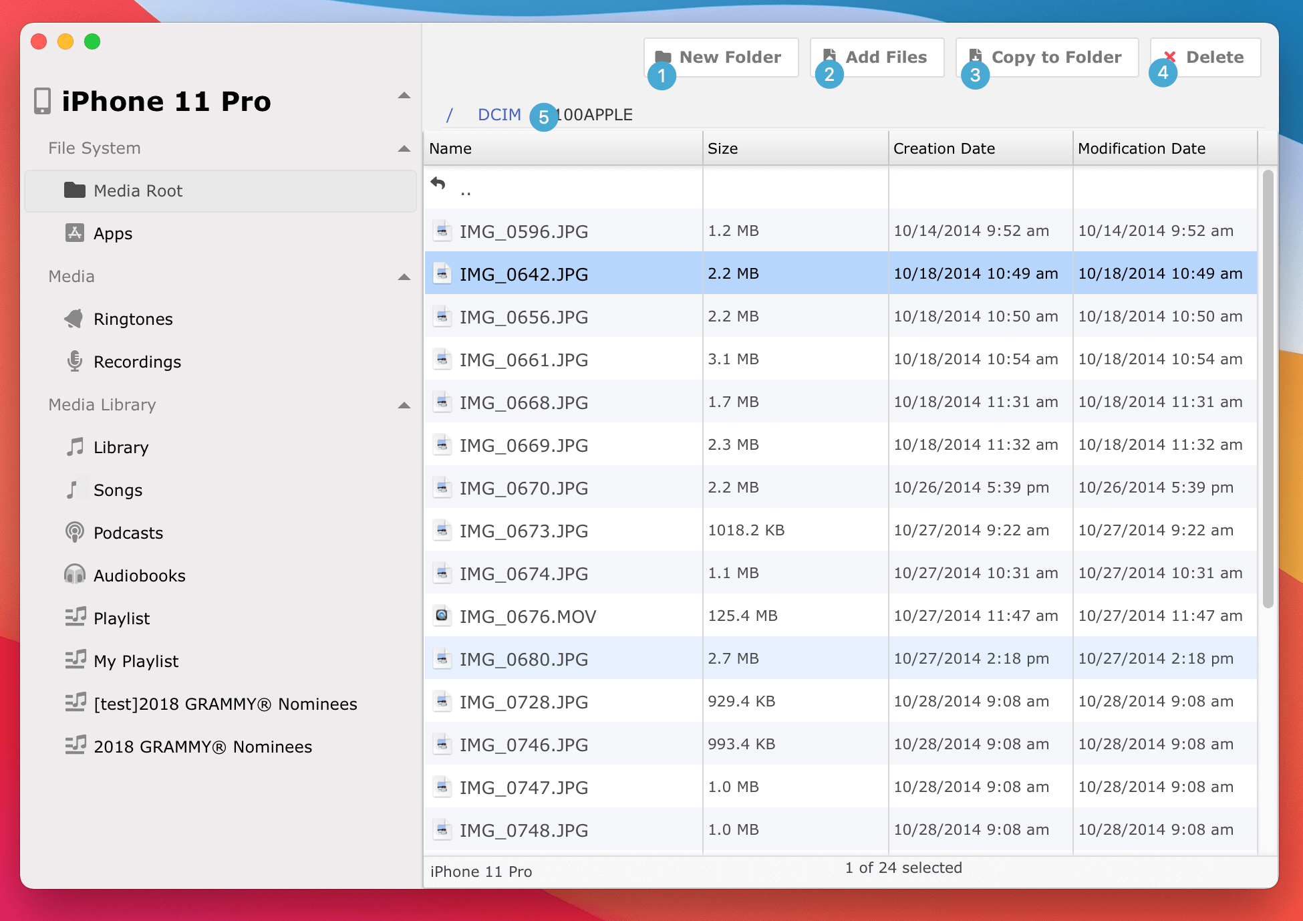This screenshot has height=921, width=1303.
Task: Select file IMG_0642.JPG
Action: tap(841, 273)
